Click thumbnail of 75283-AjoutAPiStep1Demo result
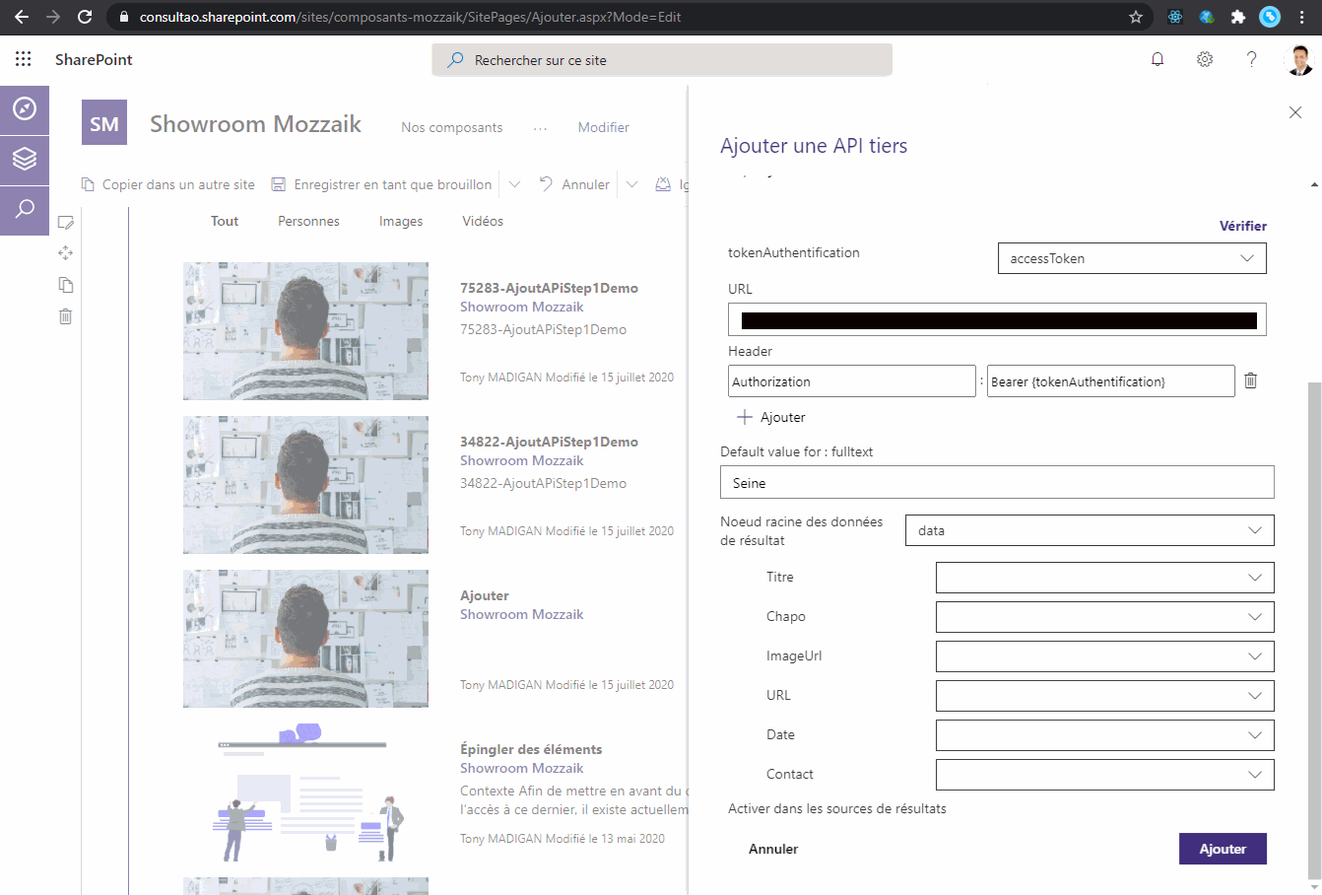The width and height of the screenshot is (1322, 895). [305, 331]
